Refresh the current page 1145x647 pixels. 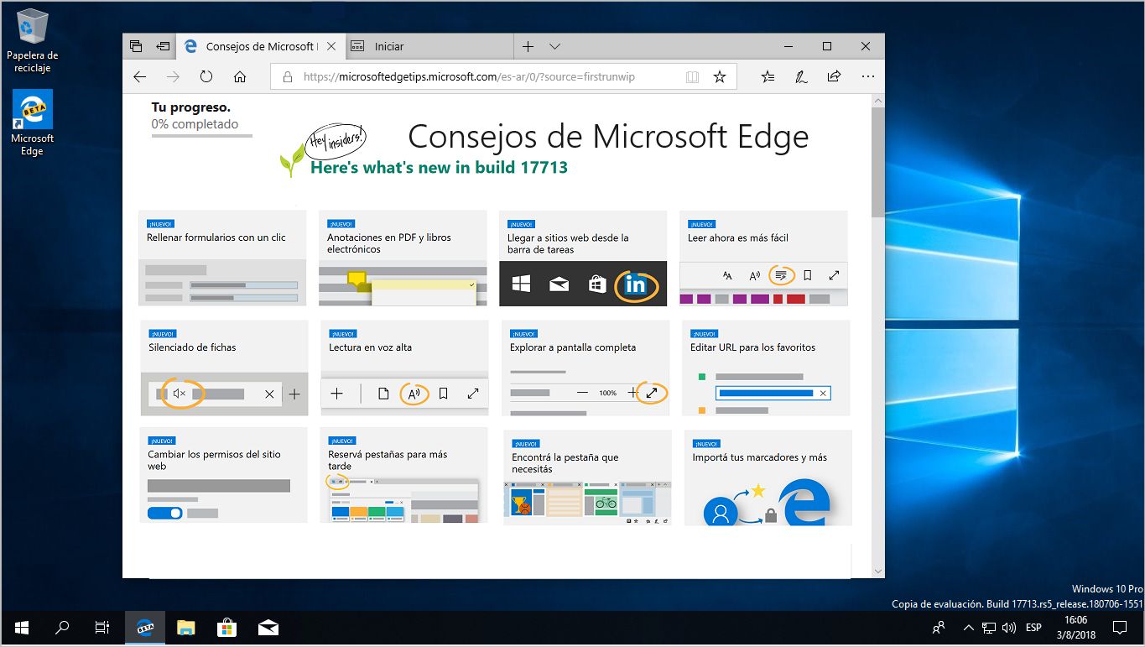pyautogui.click(x=206, y=76)
